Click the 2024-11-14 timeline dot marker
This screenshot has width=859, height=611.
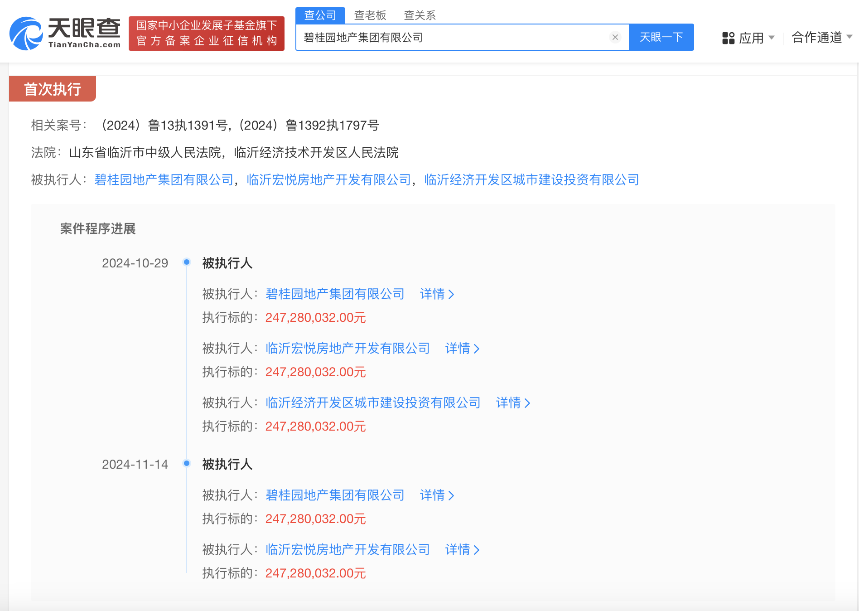point(186,463)
